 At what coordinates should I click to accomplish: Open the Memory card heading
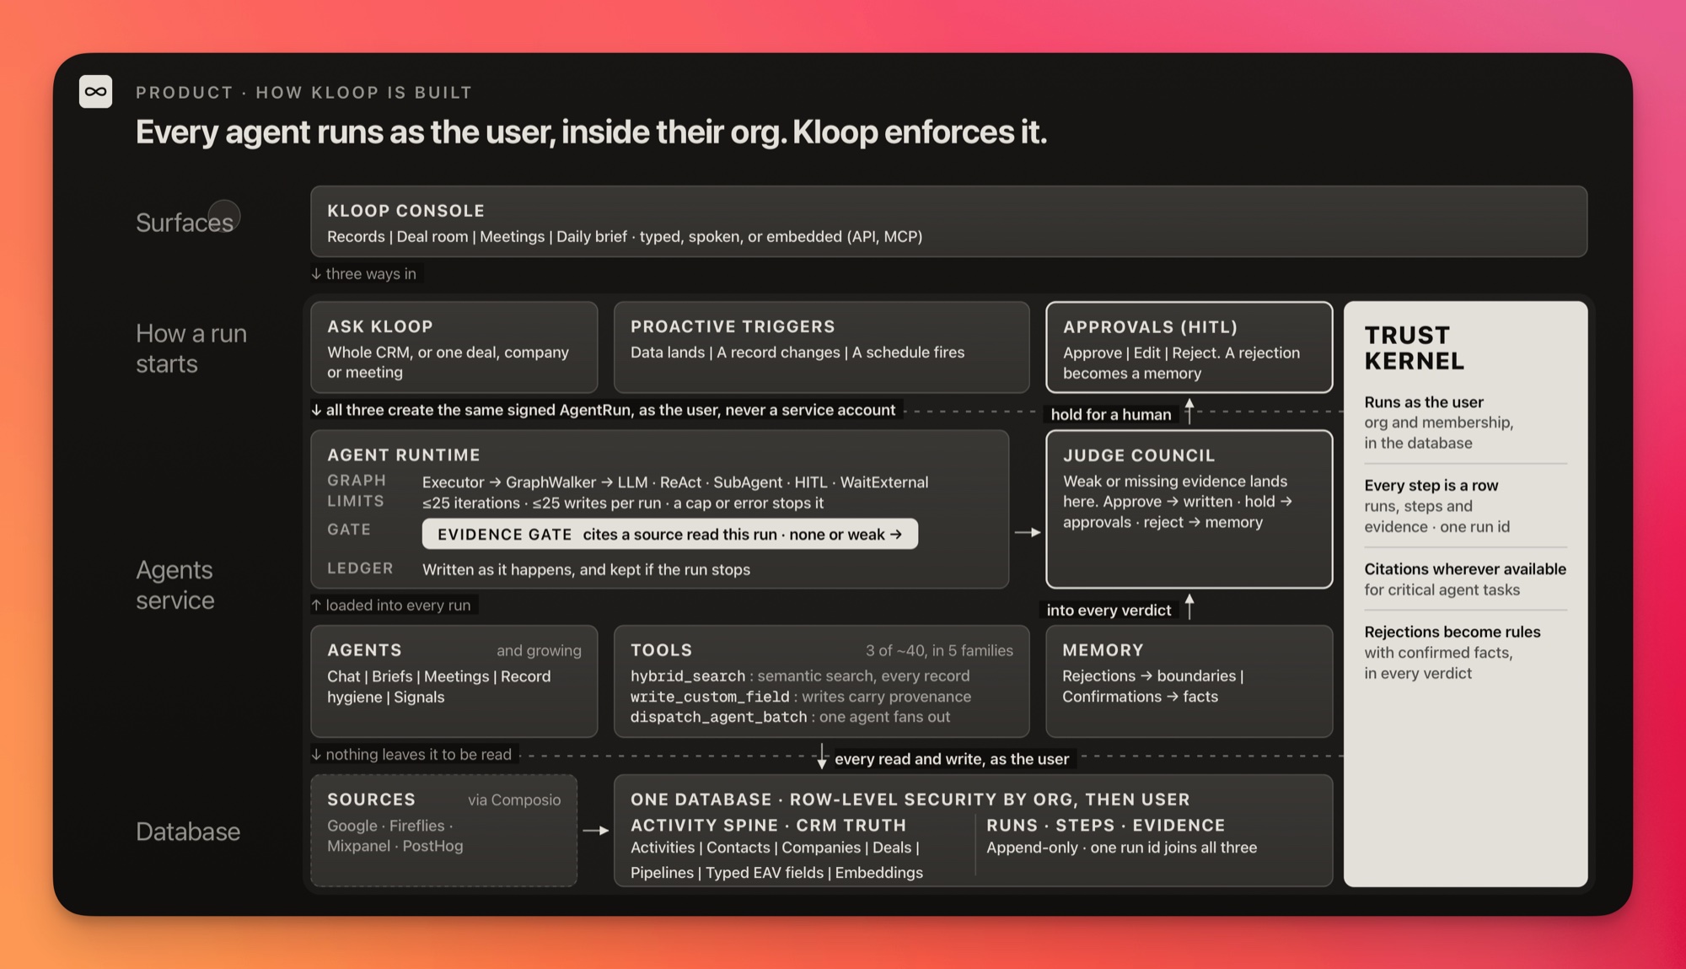(x=1103, y=650)
